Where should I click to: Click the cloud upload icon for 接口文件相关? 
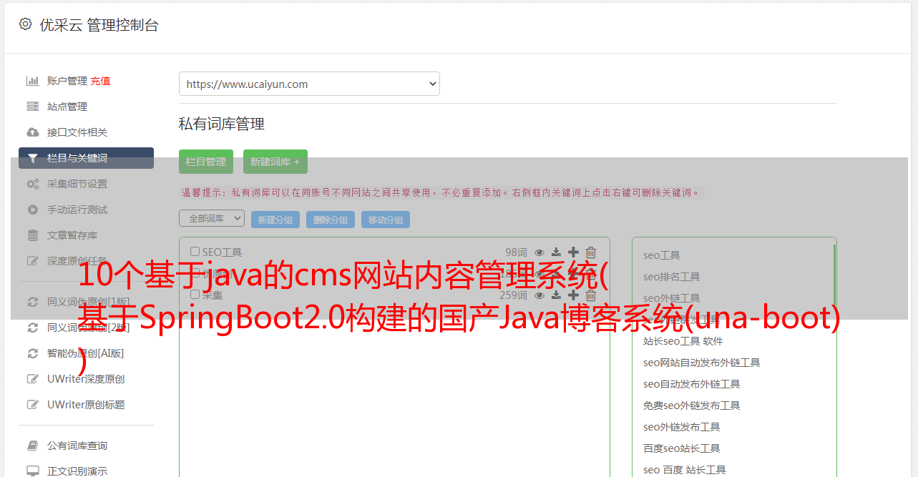tap(33, 132)
